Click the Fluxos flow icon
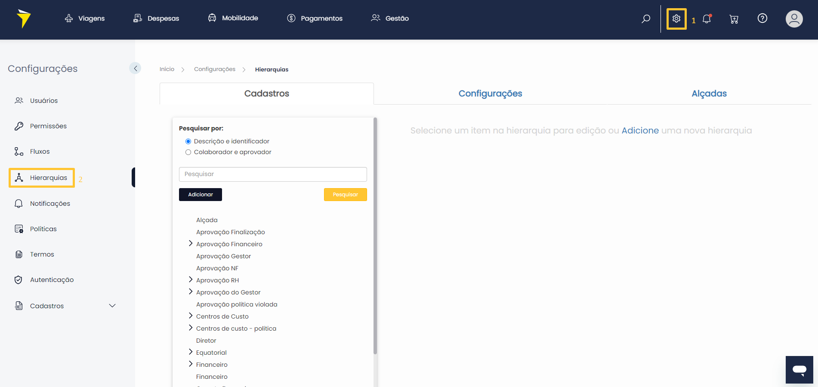Image resolution: width=818 pixels, height=387 pixels. point(19,152)
